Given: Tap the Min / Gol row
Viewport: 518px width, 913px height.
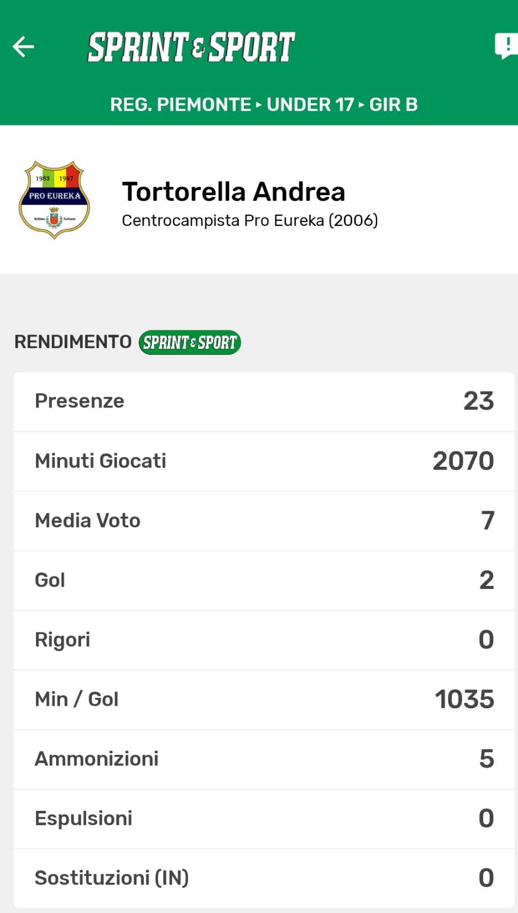Looking at the screenshot, I should (x=264, y=700).
